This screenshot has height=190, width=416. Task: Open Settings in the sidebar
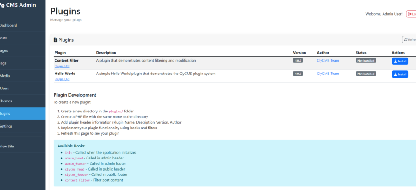click(7, 126)
